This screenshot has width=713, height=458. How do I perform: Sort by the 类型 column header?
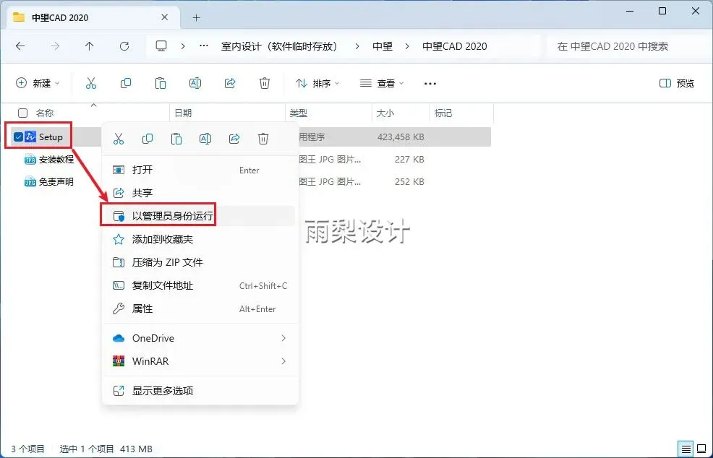(299, 113)
